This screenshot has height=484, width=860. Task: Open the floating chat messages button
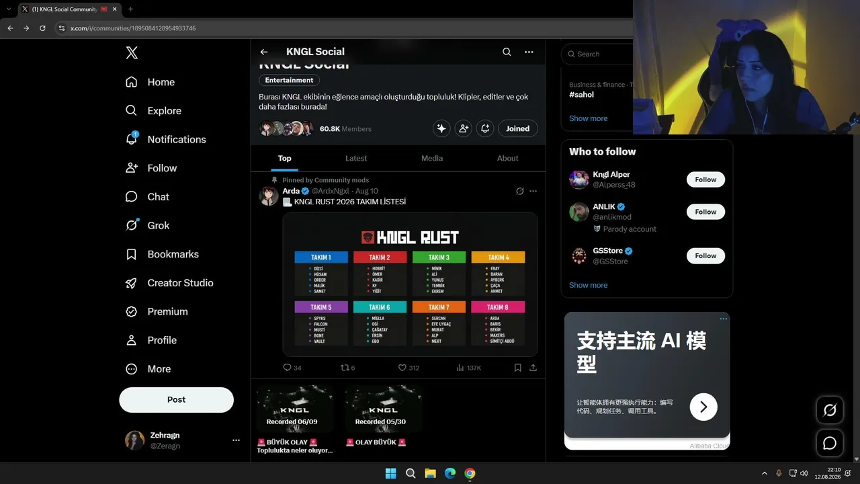(x=830, y=443)
